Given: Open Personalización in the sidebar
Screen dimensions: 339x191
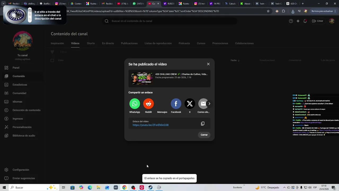Looking at the screenshot, I should pyautogui.click(x=22, y=127).
